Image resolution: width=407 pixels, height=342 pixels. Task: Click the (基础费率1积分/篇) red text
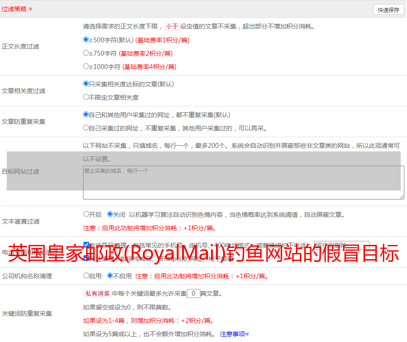[162, 40]
